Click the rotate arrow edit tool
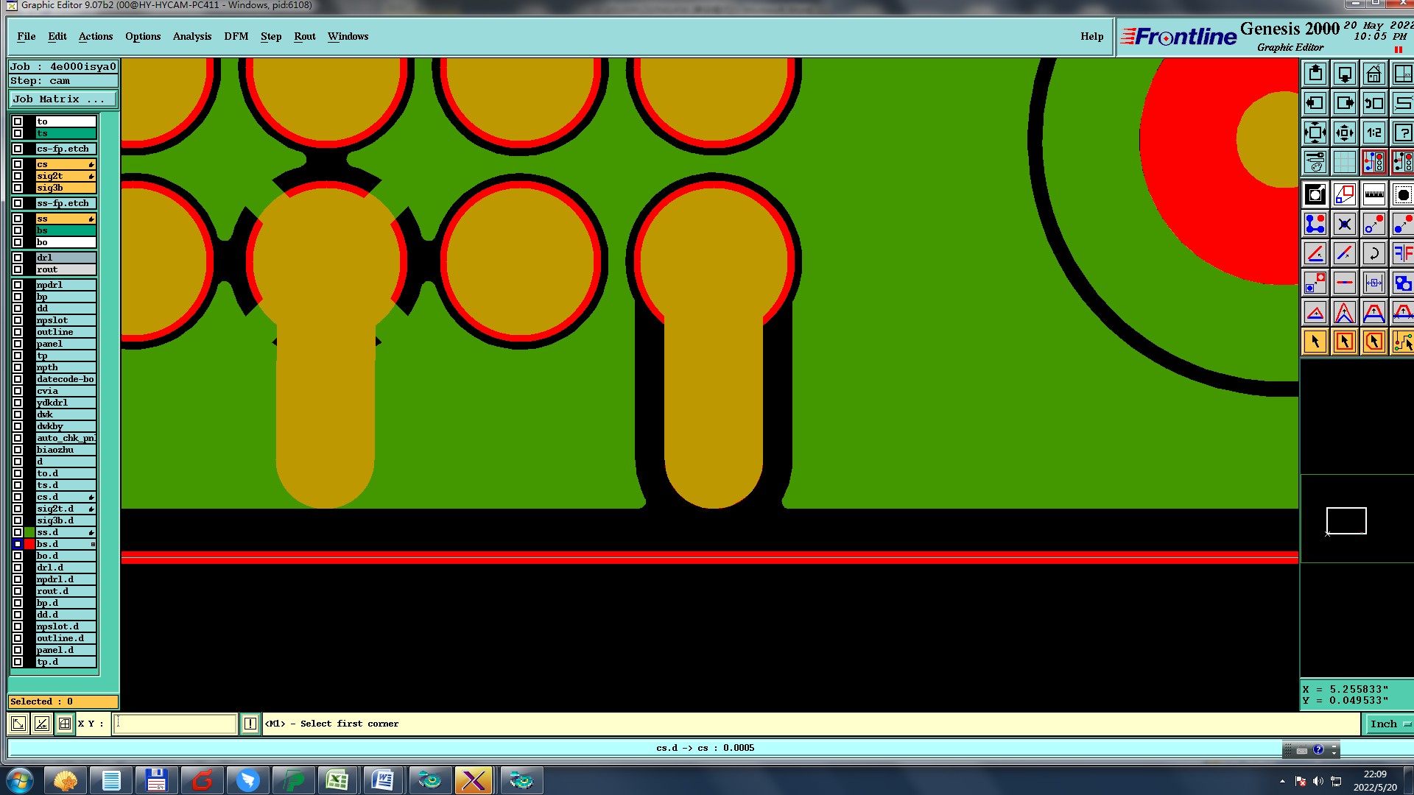Screen dimensions: 1414x795 (x=1373, y=254)
